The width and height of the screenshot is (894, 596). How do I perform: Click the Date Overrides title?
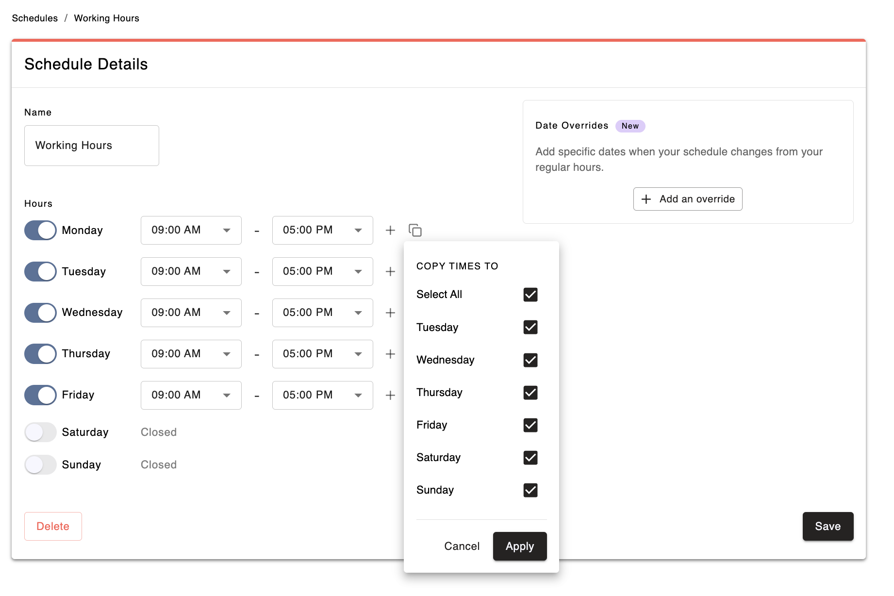[x=572, y=126]
